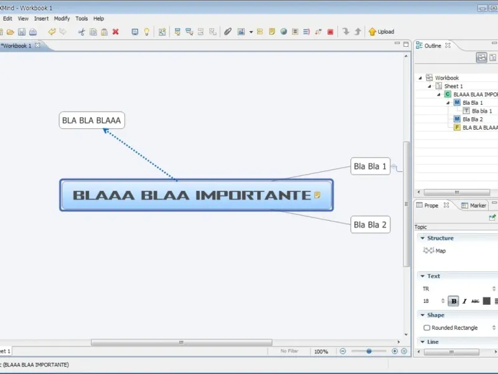Add hyperlink with the globe icon
Viewport: 498px width, 374px height.
(284, 32)
